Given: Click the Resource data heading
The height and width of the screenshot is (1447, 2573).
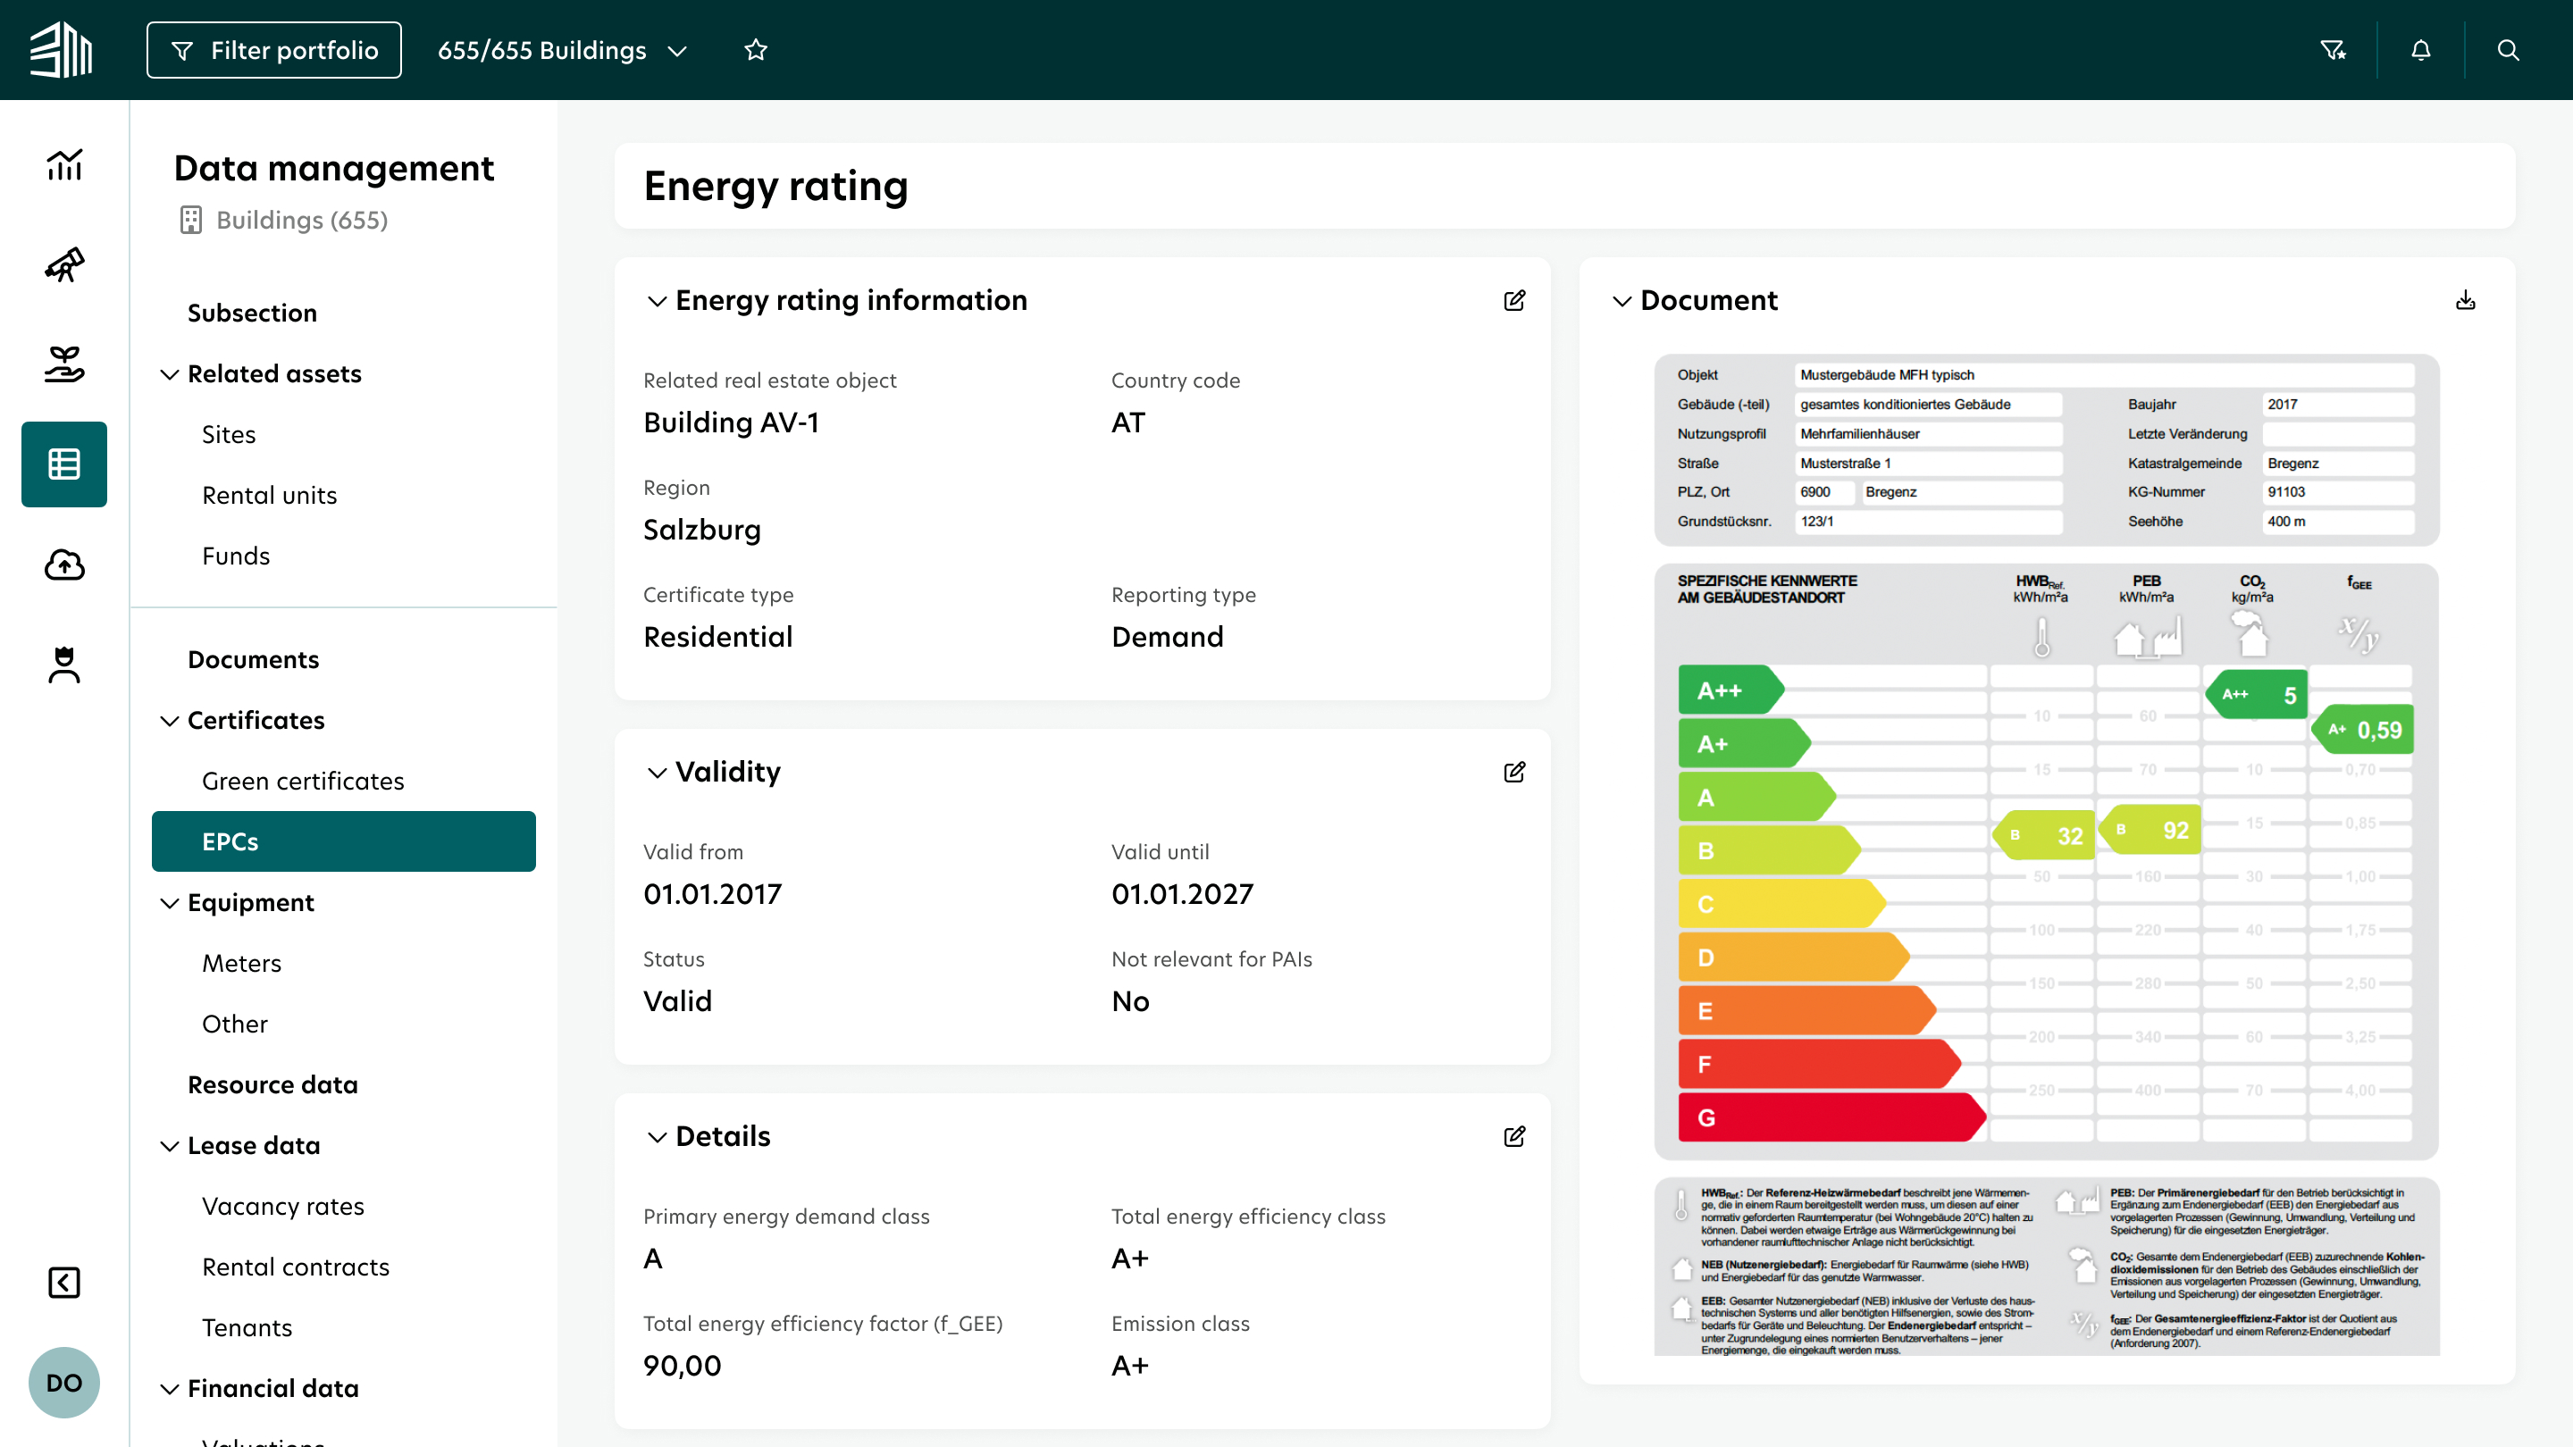Looking at the screenshot, I should [272, 1085].
